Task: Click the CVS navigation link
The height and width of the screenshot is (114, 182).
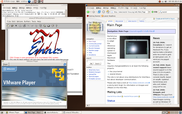Action: coord(145,31)
